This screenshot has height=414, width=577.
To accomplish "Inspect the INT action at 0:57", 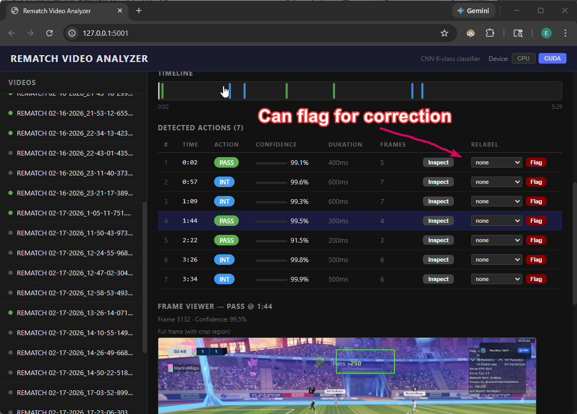I will (x=438, y=182).
